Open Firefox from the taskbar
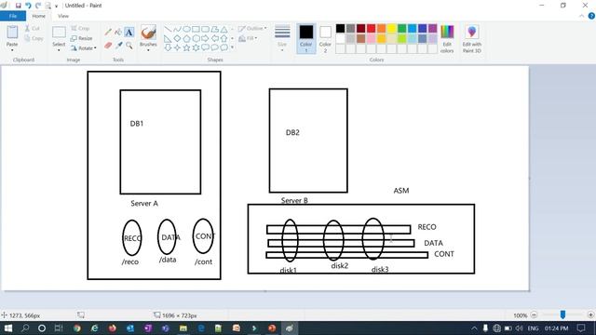 pos(112,328)
